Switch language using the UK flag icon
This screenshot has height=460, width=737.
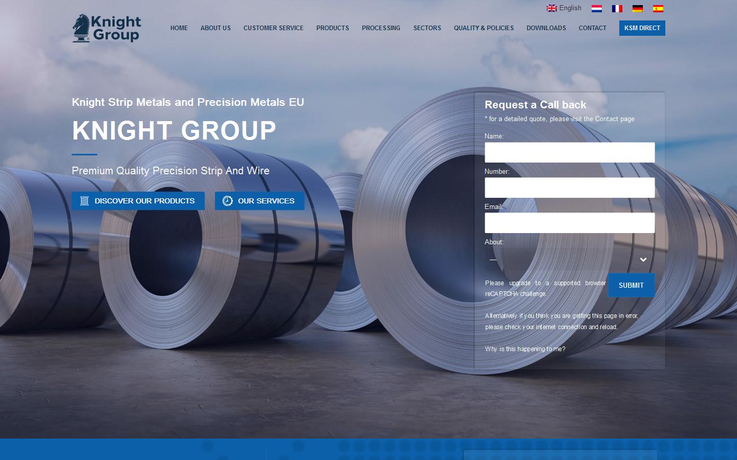551,8
